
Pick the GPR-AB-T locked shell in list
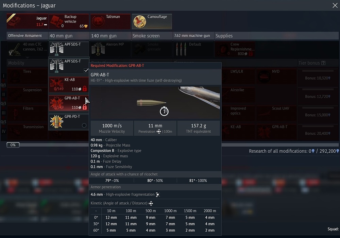[x=69, y=103]
